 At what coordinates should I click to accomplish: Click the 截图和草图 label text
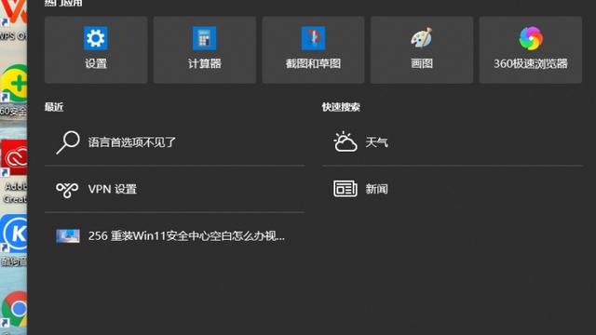click(x=313, y=63)
